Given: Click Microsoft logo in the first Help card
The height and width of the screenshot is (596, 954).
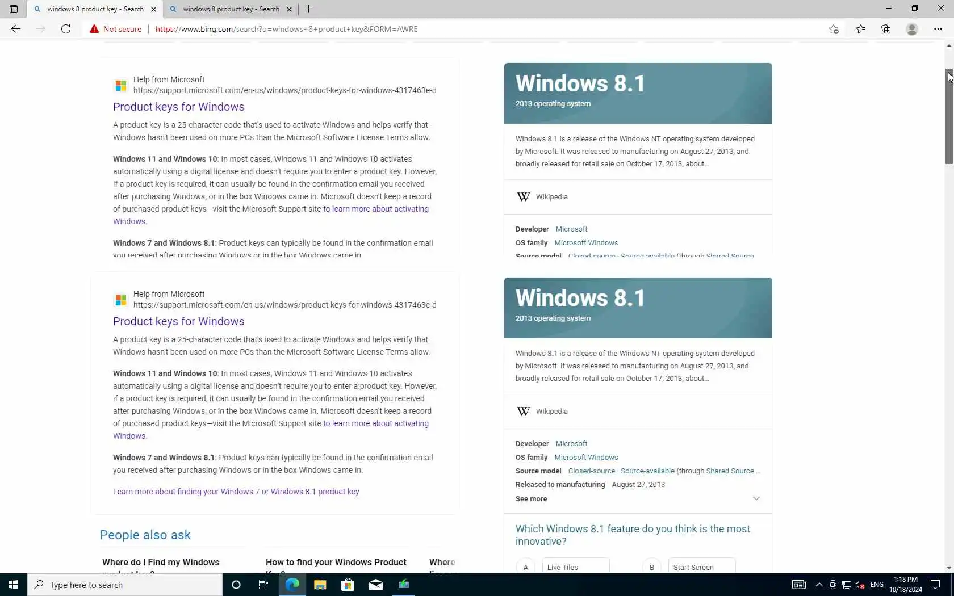Looking at the screenshot, I should coord(121,85).
